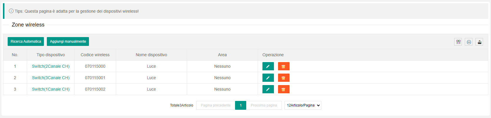Click the print icon above the table
The image size is (491, 118).
coord(469,42)
